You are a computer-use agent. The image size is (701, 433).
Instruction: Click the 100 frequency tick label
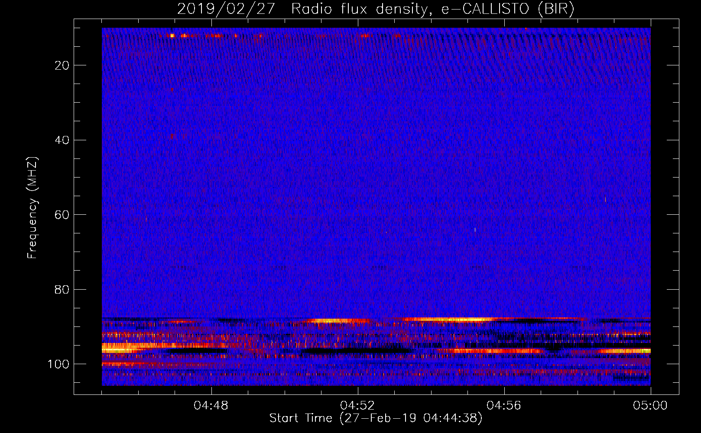[58, 364]
